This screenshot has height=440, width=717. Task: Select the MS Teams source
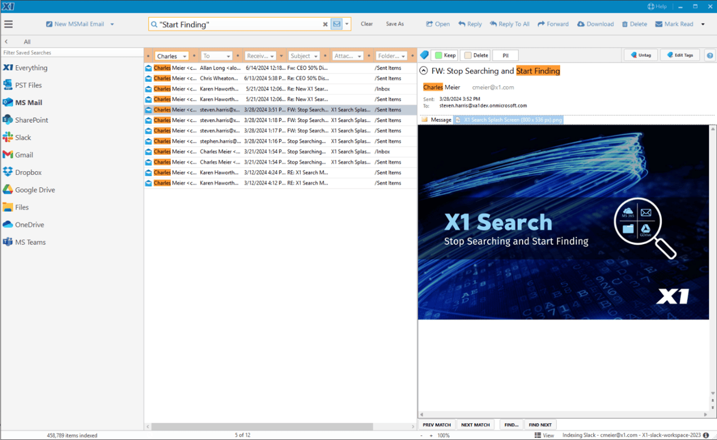click(31, 242)
